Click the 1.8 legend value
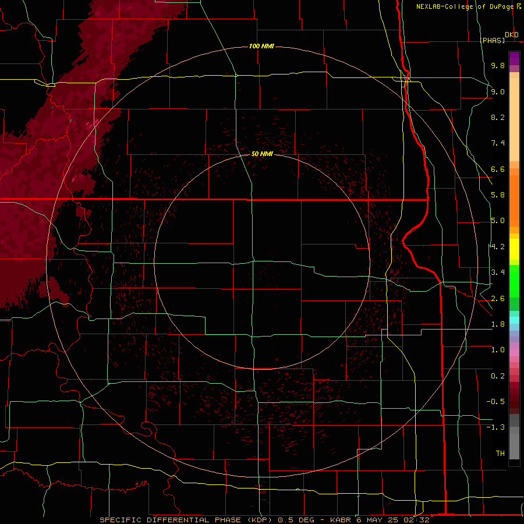Screen dimensions: 524x524 498,324
